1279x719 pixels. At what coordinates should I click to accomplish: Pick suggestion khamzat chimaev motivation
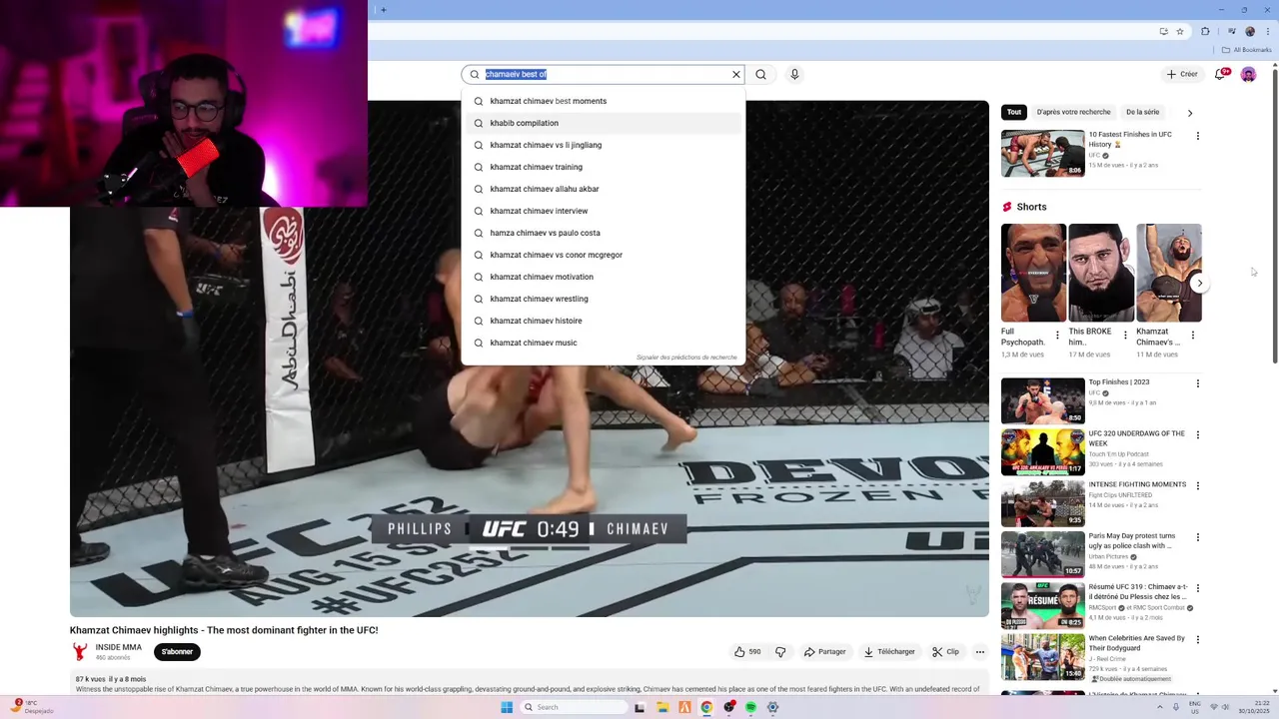tap(604, 277)
